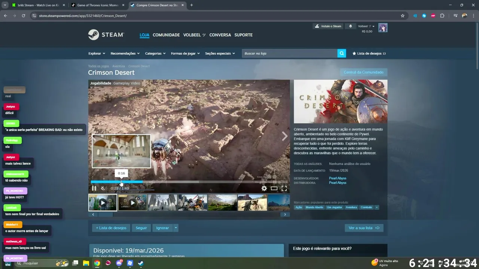This screenshot has height=269, width=479.
Task: Open the COMUNIDADE menu
Action: tap(166, 35)
